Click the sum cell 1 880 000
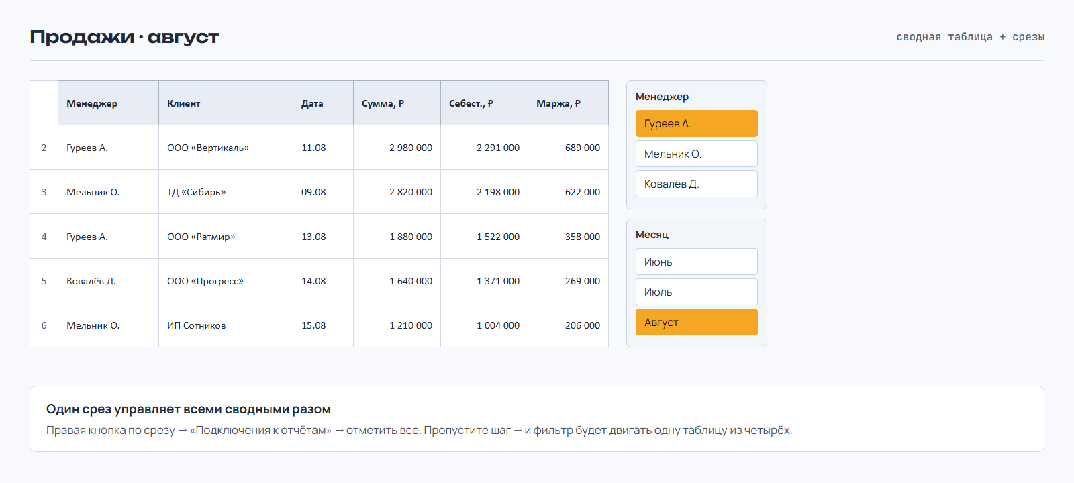The height and width of the screenshot is (483, 1074). click(x=397, y=237)
